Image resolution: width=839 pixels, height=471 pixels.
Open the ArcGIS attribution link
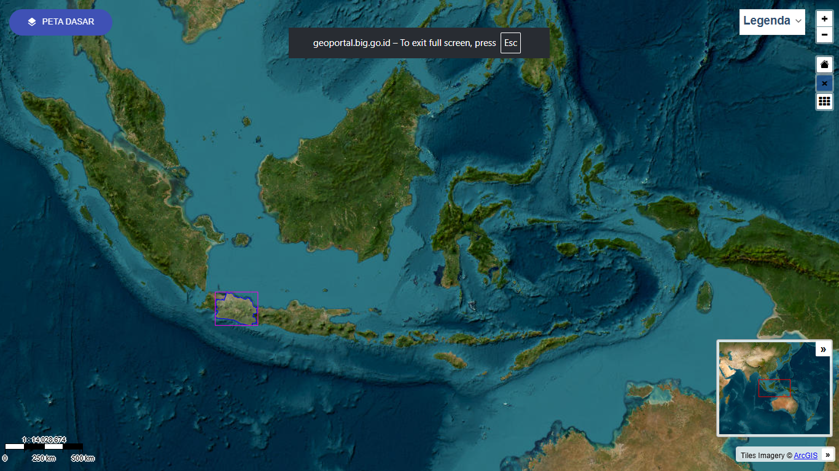pos(805,456)
